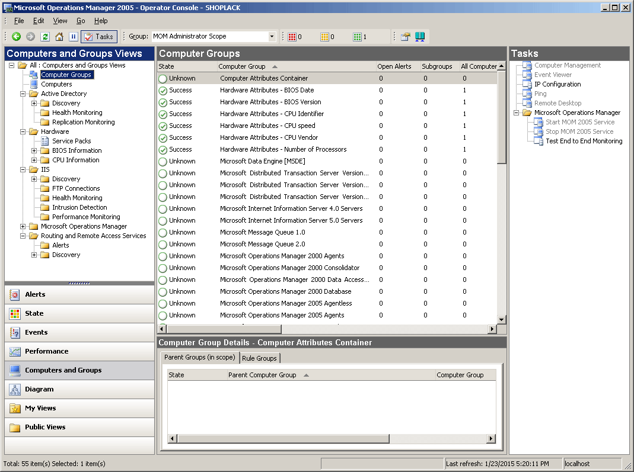The height and width of the screenshot is (472, 634).
Task: Expand Discovery under Active Directory
Action: (34, 104)
